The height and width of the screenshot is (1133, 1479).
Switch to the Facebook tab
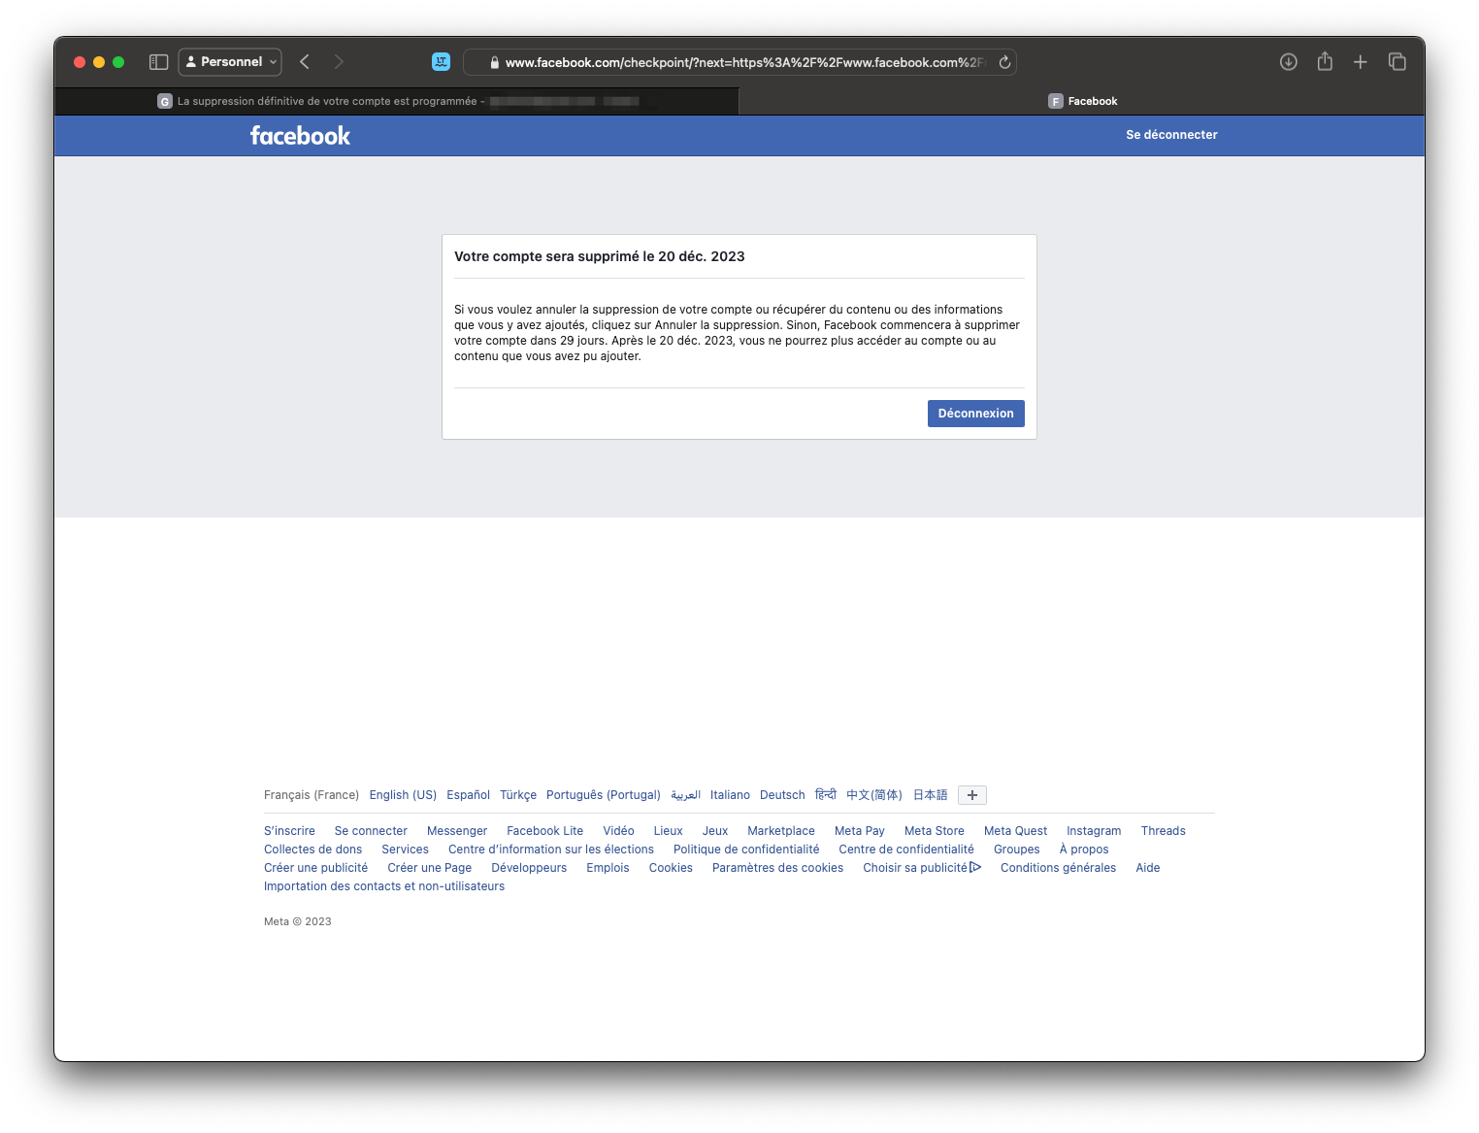[x=1082, y=101]
